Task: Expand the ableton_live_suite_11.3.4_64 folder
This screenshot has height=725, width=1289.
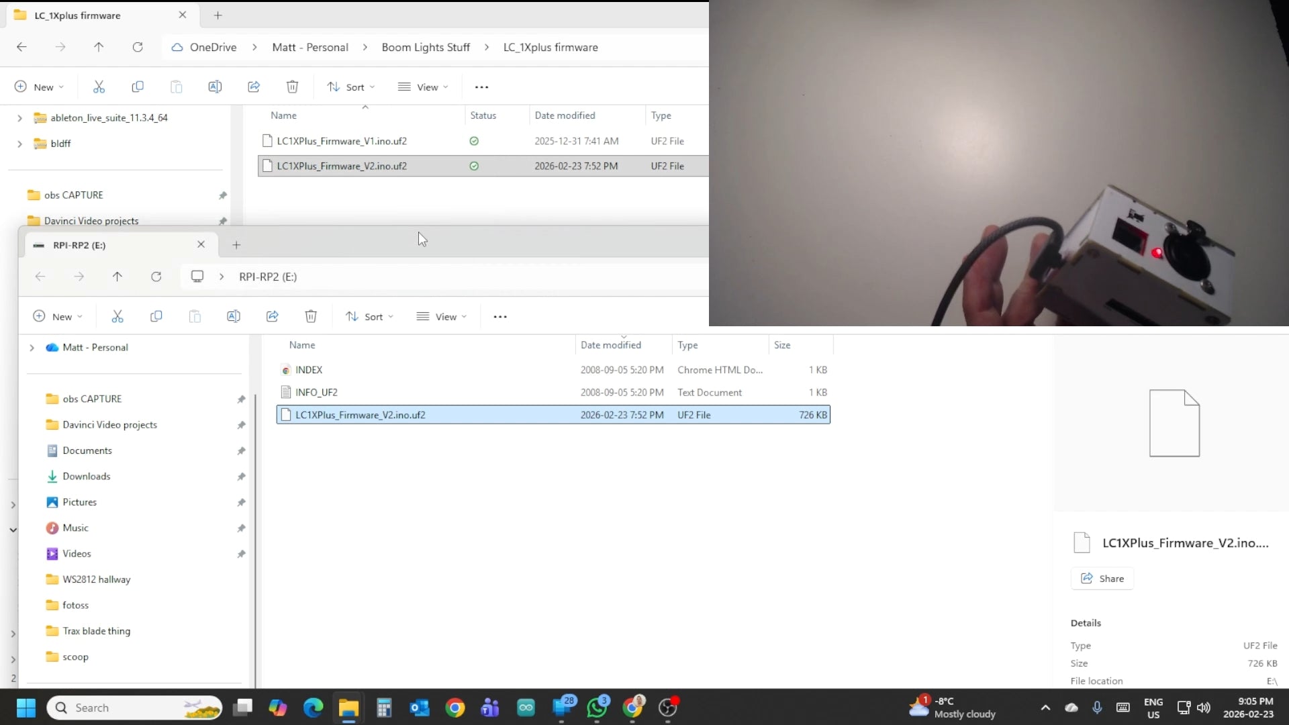Action: click(19, 117)
